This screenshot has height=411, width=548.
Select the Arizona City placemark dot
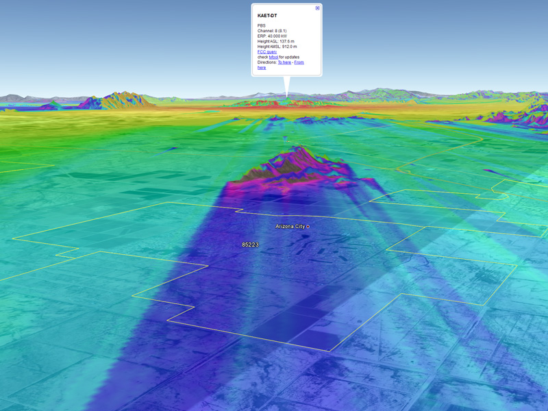(308, 226)
